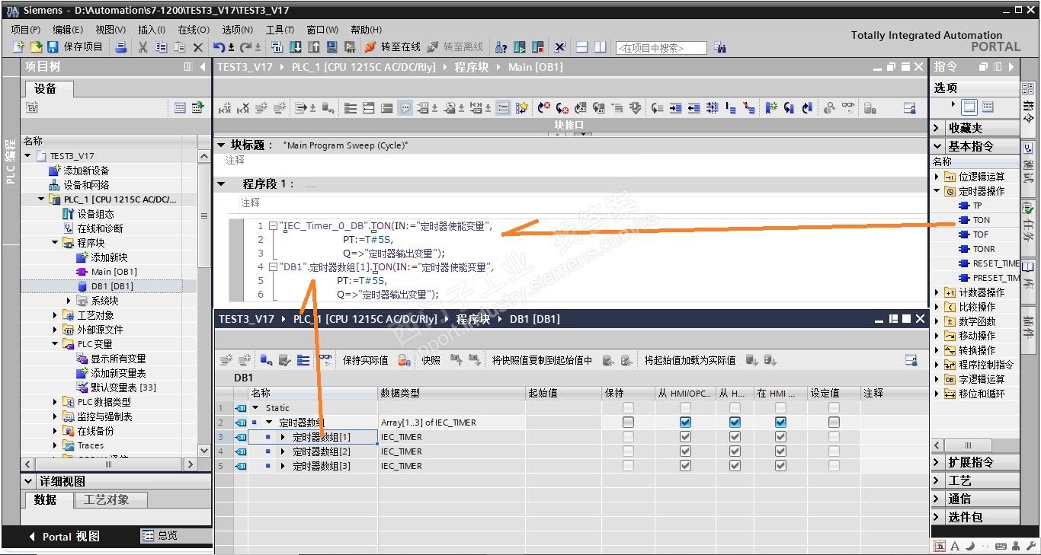1041x555 pixels.
Task: Click 快照 button in DB1 toolbar
Action: pos(431,360)
